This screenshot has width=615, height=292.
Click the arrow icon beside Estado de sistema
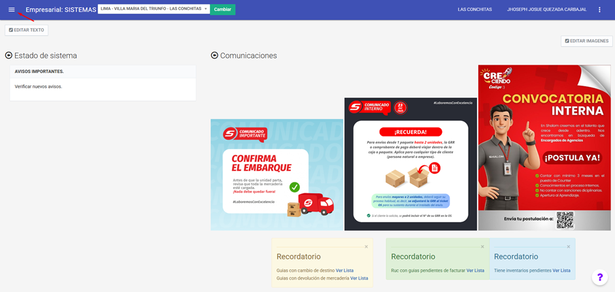8,56
